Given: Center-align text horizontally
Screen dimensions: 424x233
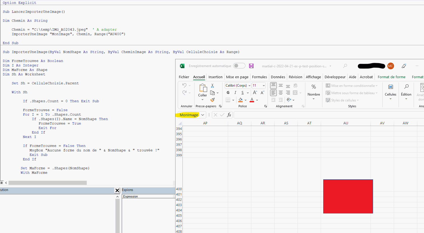Looking at the screenshot, I should (281, 93).
